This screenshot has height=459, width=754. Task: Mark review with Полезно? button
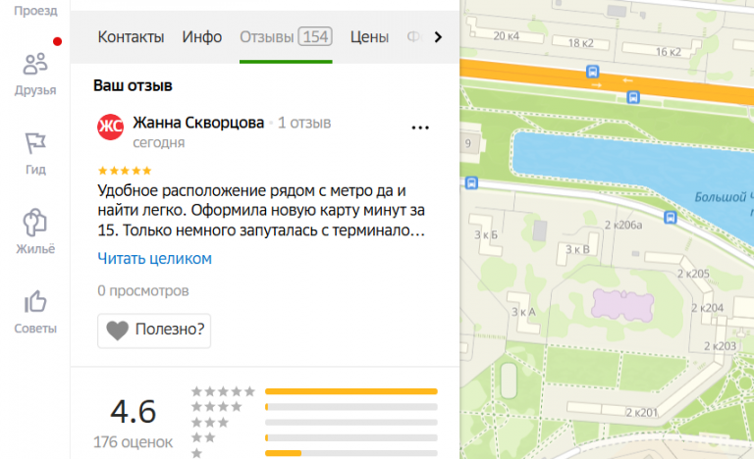(x=154, y=331)
